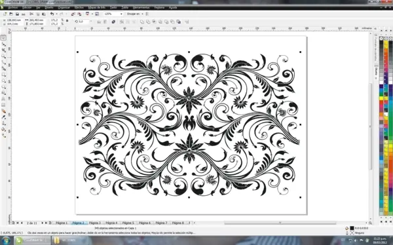Screen dimensions: 393x245
Task: Click the Export icon
Action: tap(79, 14)
